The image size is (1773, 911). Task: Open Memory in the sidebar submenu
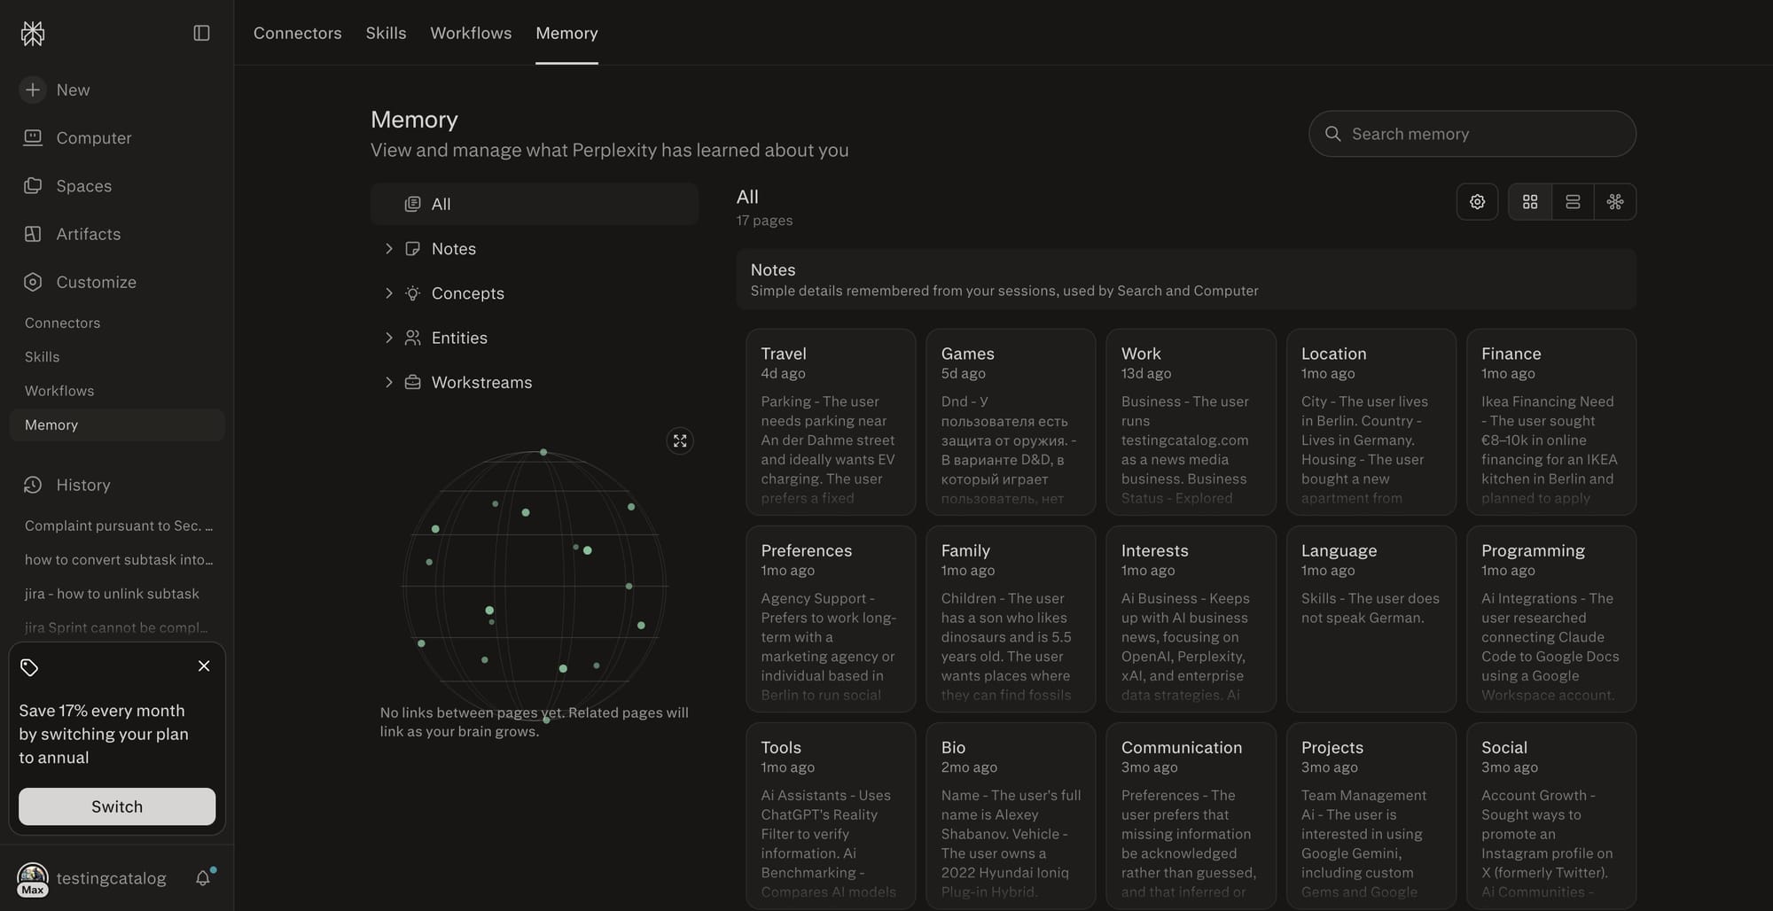117,424
